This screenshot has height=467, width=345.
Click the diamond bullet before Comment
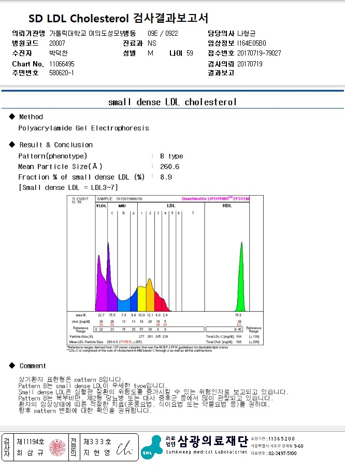click(12, 365)
